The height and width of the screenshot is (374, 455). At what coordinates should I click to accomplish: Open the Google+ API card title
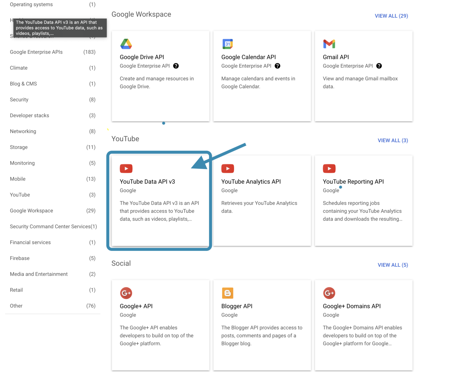[136, 306]
